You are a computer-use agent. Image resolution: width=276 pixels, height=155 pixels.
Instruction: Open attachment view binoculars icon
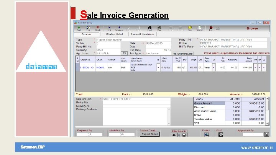(174, 135)
